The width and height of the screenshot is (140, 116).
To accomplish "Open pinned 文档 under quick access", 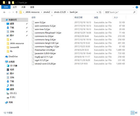I will coord(12,32).
